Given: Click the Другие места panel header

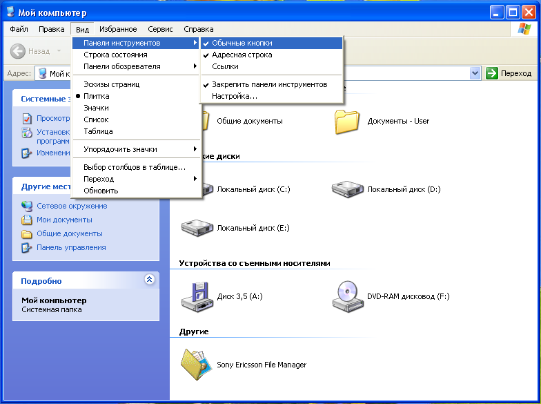Looking at the screenshot, I should 46,186.
